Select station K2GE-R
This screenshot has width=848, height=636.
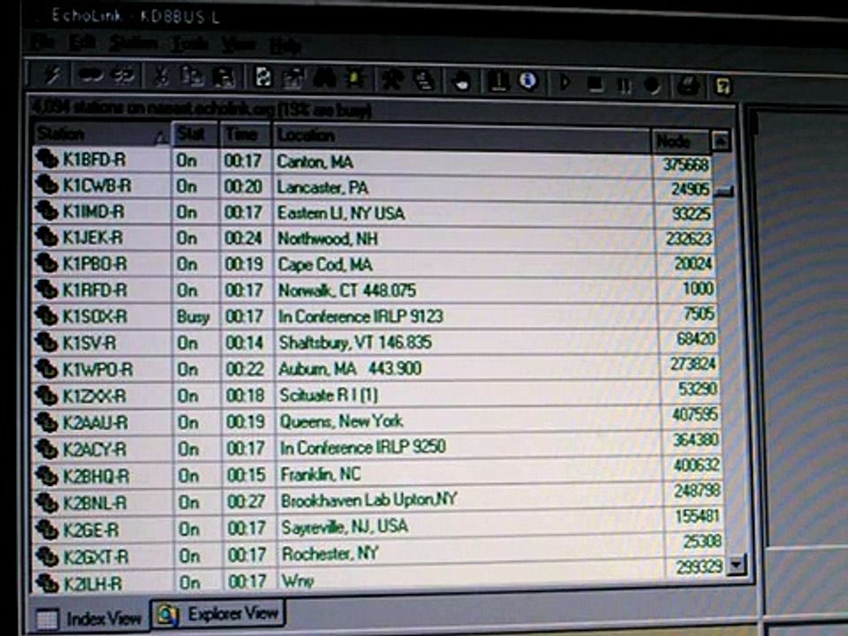click(91, 530)
